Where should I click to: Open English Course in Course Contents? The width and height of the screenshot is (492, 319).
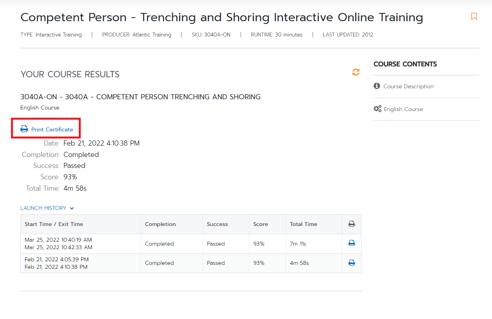click(403, 109)
